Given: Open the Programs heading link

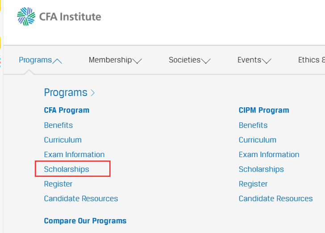Looking at the screenshot, I should (66, 93).
